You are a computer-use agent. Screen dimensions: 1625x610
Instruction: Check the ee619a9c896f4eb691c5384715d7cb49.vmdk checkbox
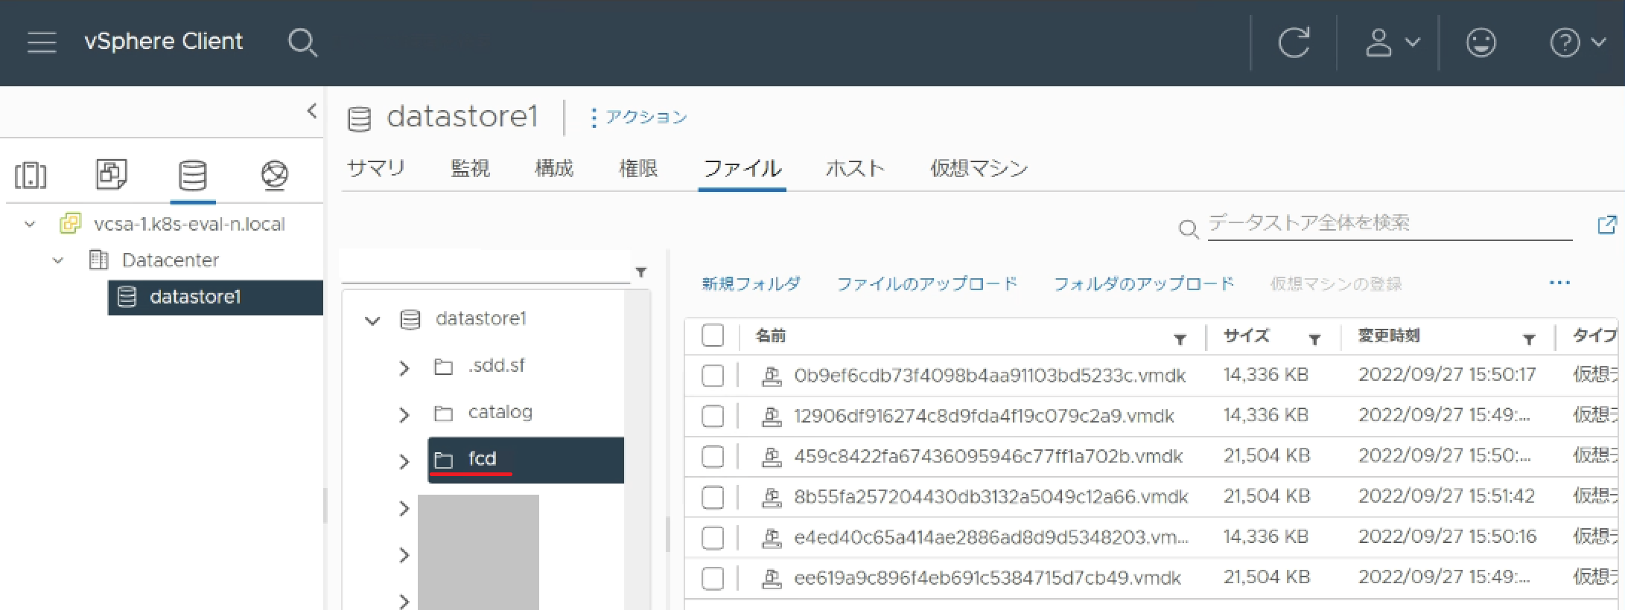(713, 578)
